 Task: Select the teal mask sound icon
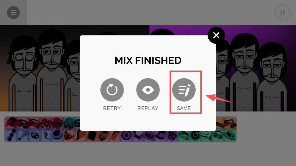pyautogui.click(x=69, y=123)
